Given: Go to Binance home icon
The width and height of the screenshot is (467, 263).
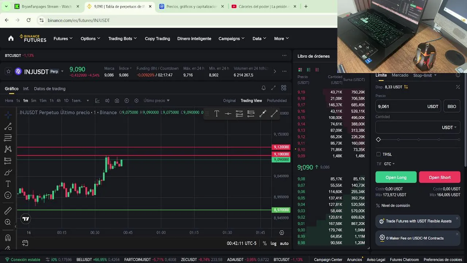Looking at the screenshot, I should pos(11,38).
